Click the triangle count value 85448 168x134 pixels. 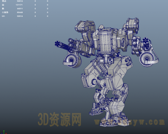point(20,12)
